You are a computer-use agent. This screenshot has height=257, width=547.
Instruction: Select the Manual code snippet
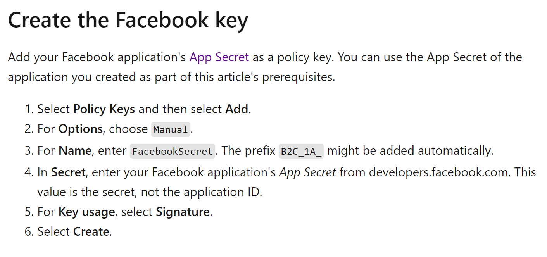coord(171,129)
